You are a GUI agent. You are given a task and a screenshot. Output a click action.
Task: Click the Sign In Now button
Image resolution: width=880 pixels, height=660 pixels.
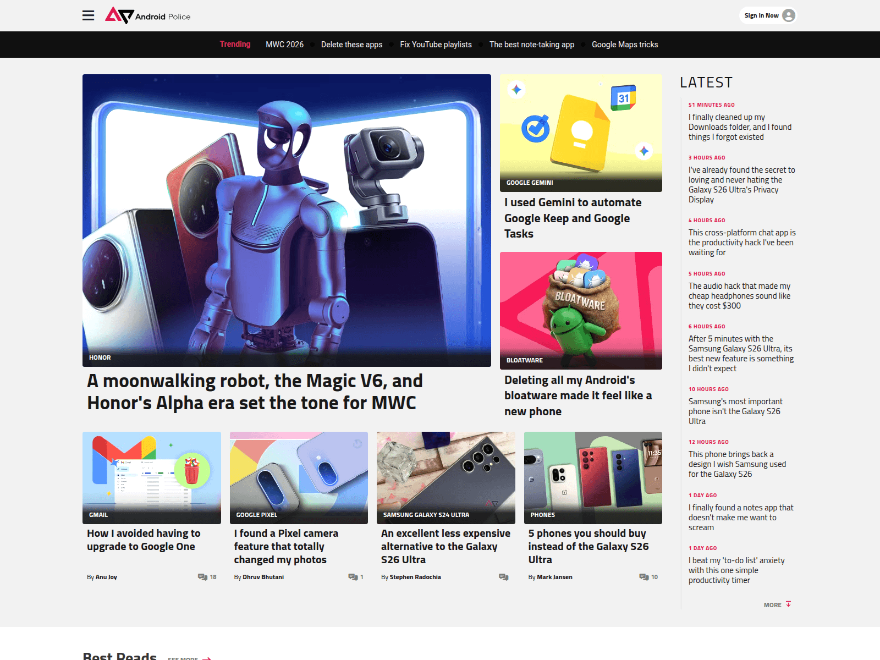point(761,15)
